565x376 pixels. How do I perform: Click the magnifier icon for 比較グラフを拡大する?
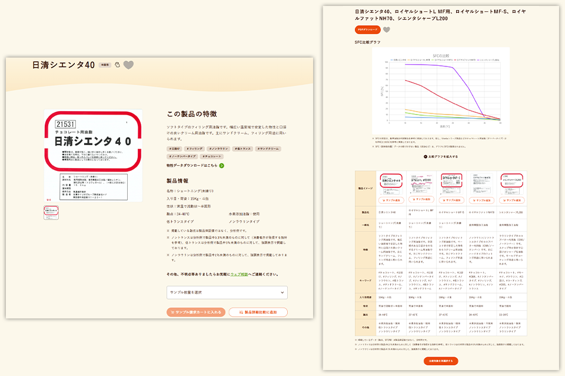coord(426,156)
